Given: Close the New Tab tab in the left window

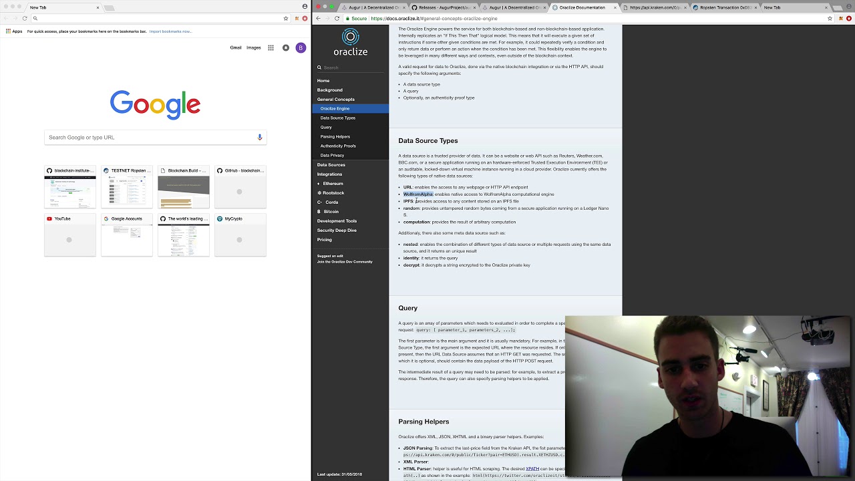Looking at the screenshot, I should tap(98, 7).
